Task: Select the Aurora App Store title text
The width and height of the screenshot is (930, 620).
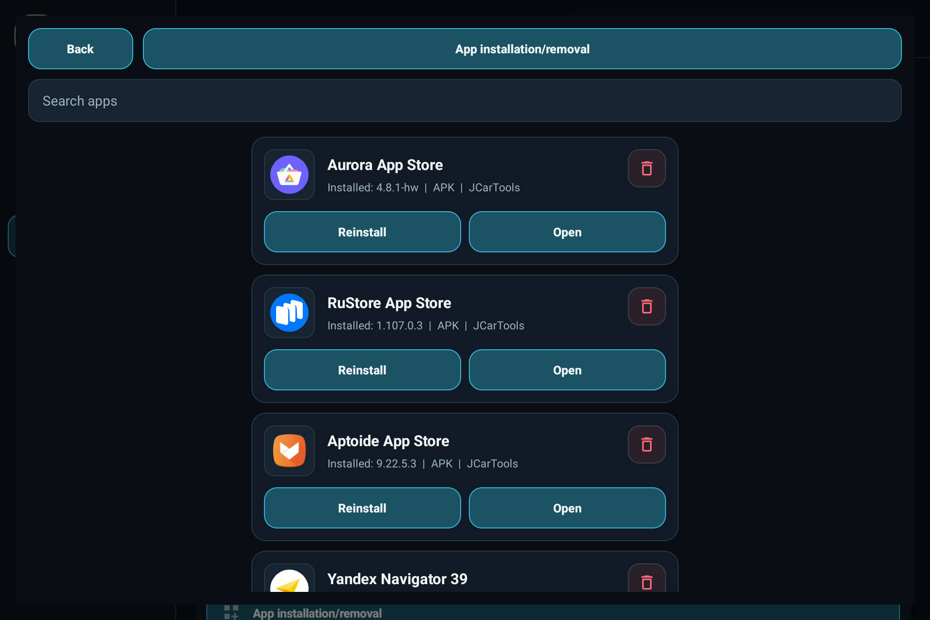Action: coord(385,165)
